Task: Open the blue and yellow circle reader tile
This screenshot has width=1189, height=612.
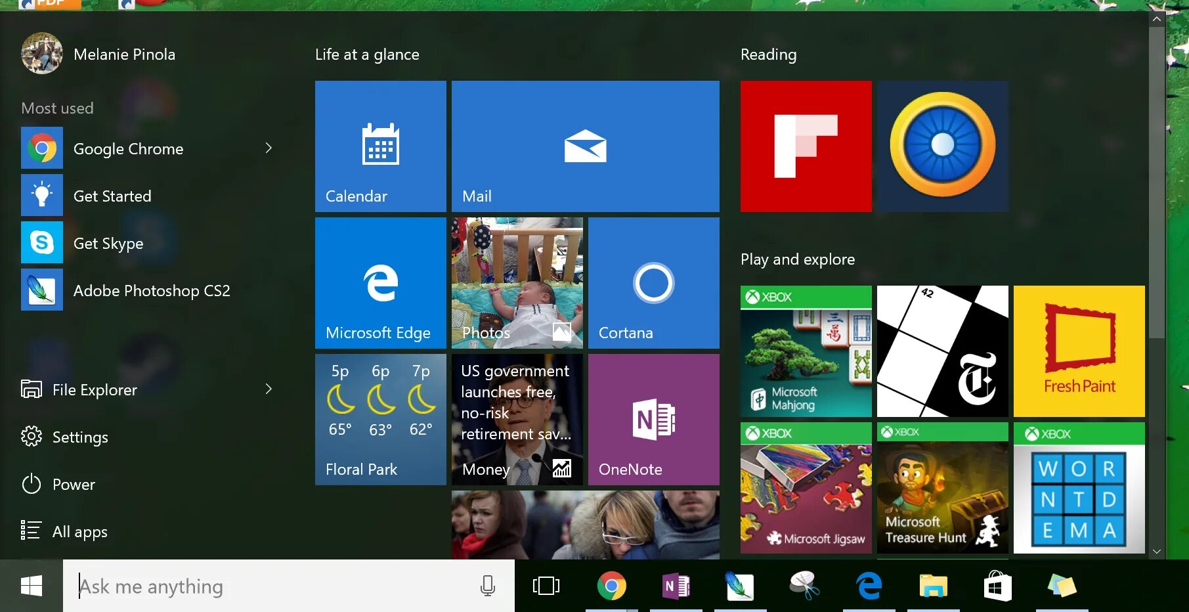Action: (x=943, y=146)
